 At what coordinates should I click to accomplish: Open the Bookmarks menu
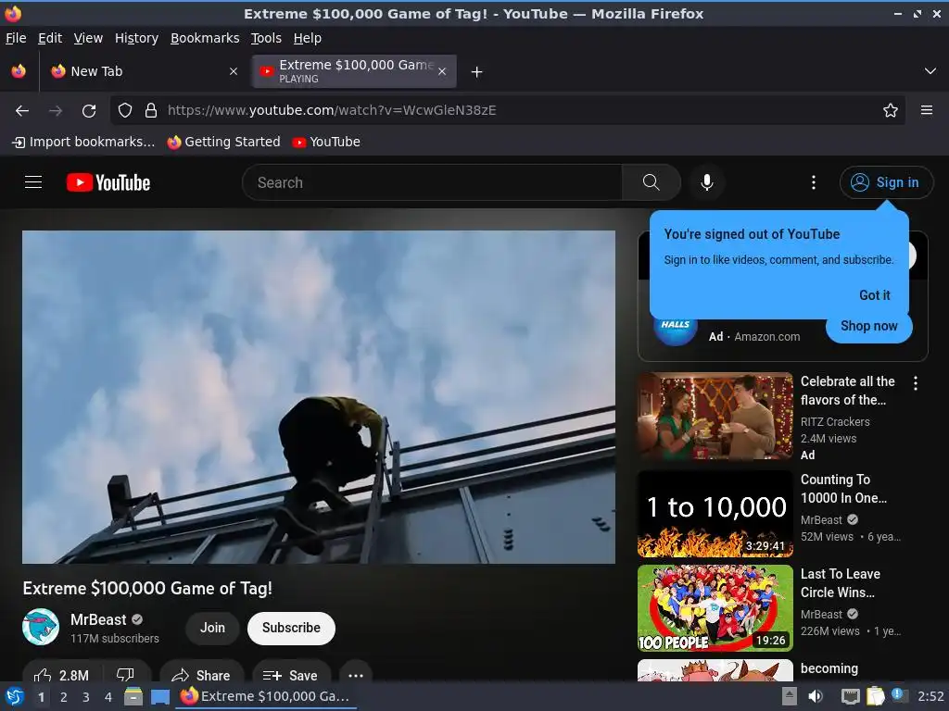click(205, 38)
